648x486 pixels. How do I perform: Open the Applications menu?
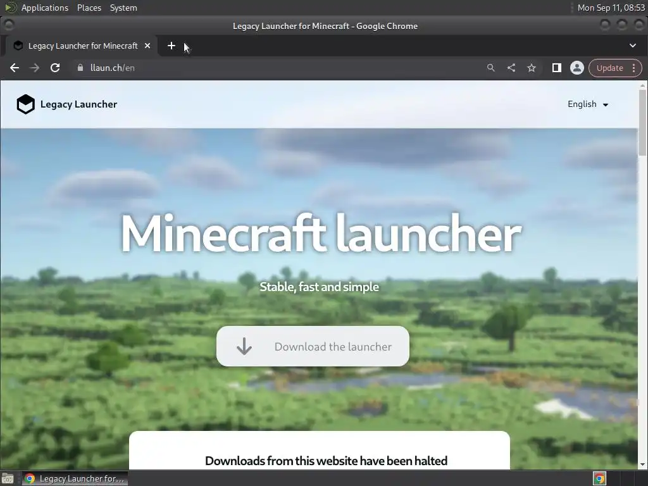(45, 8)
